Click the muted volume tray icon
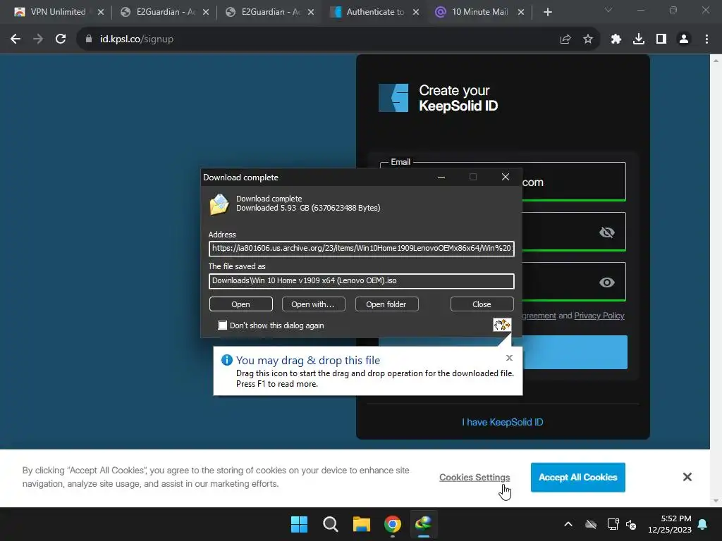This screenshot has height=541, width=722. coord(631,524)
